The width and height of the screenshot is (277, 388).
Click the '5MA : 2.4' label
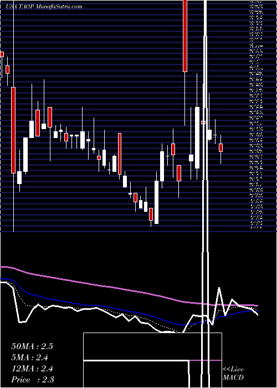click(x=30, y=358)
